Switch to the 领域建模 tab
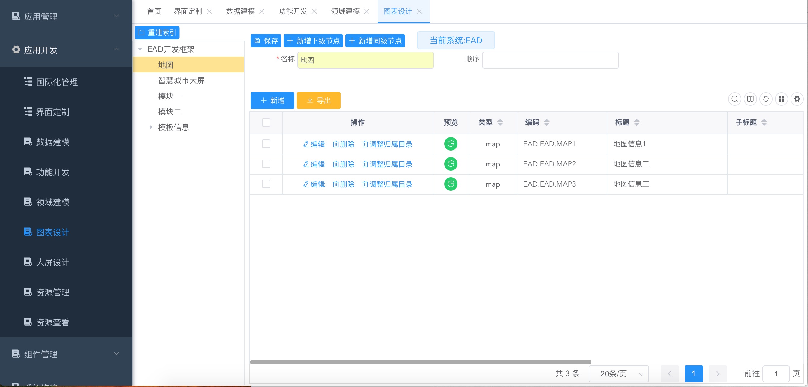 [345, 11]
